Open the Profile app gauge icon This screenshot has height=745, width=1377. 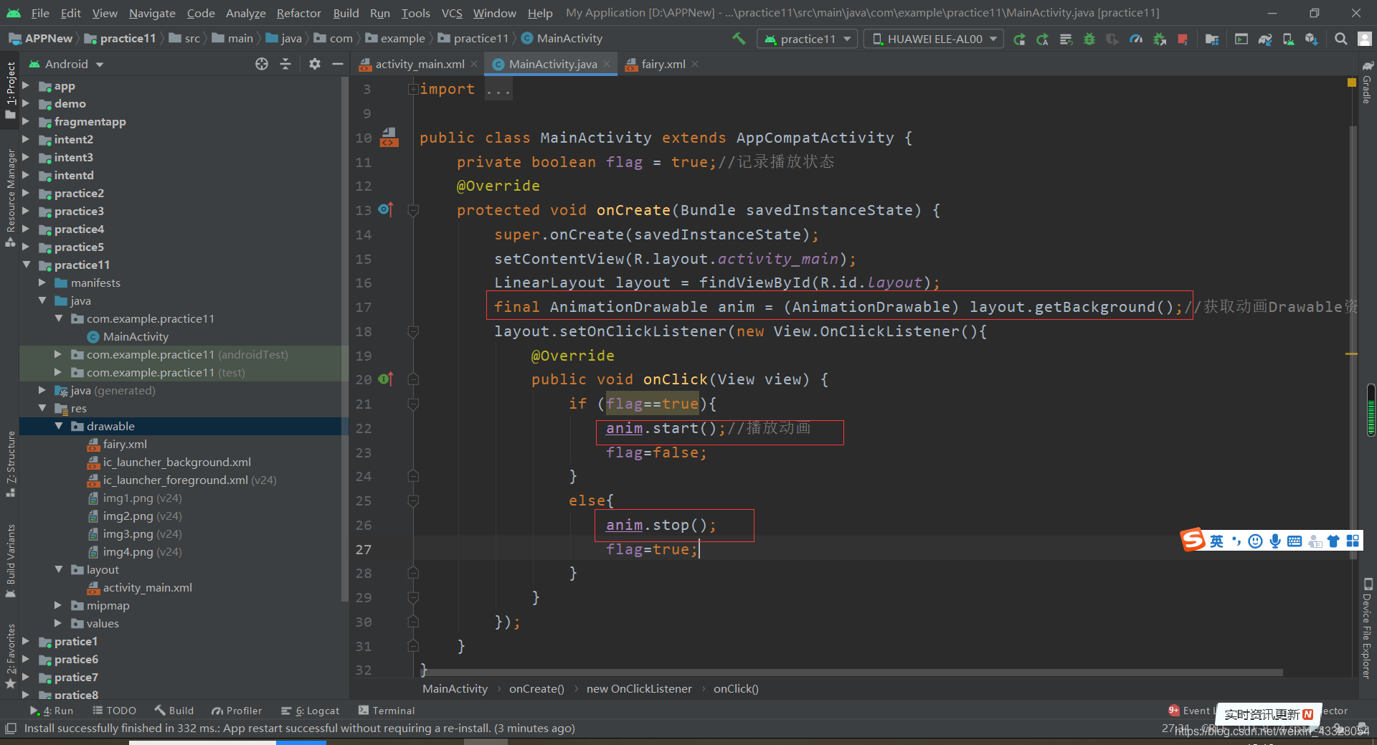coord(1136,39)
